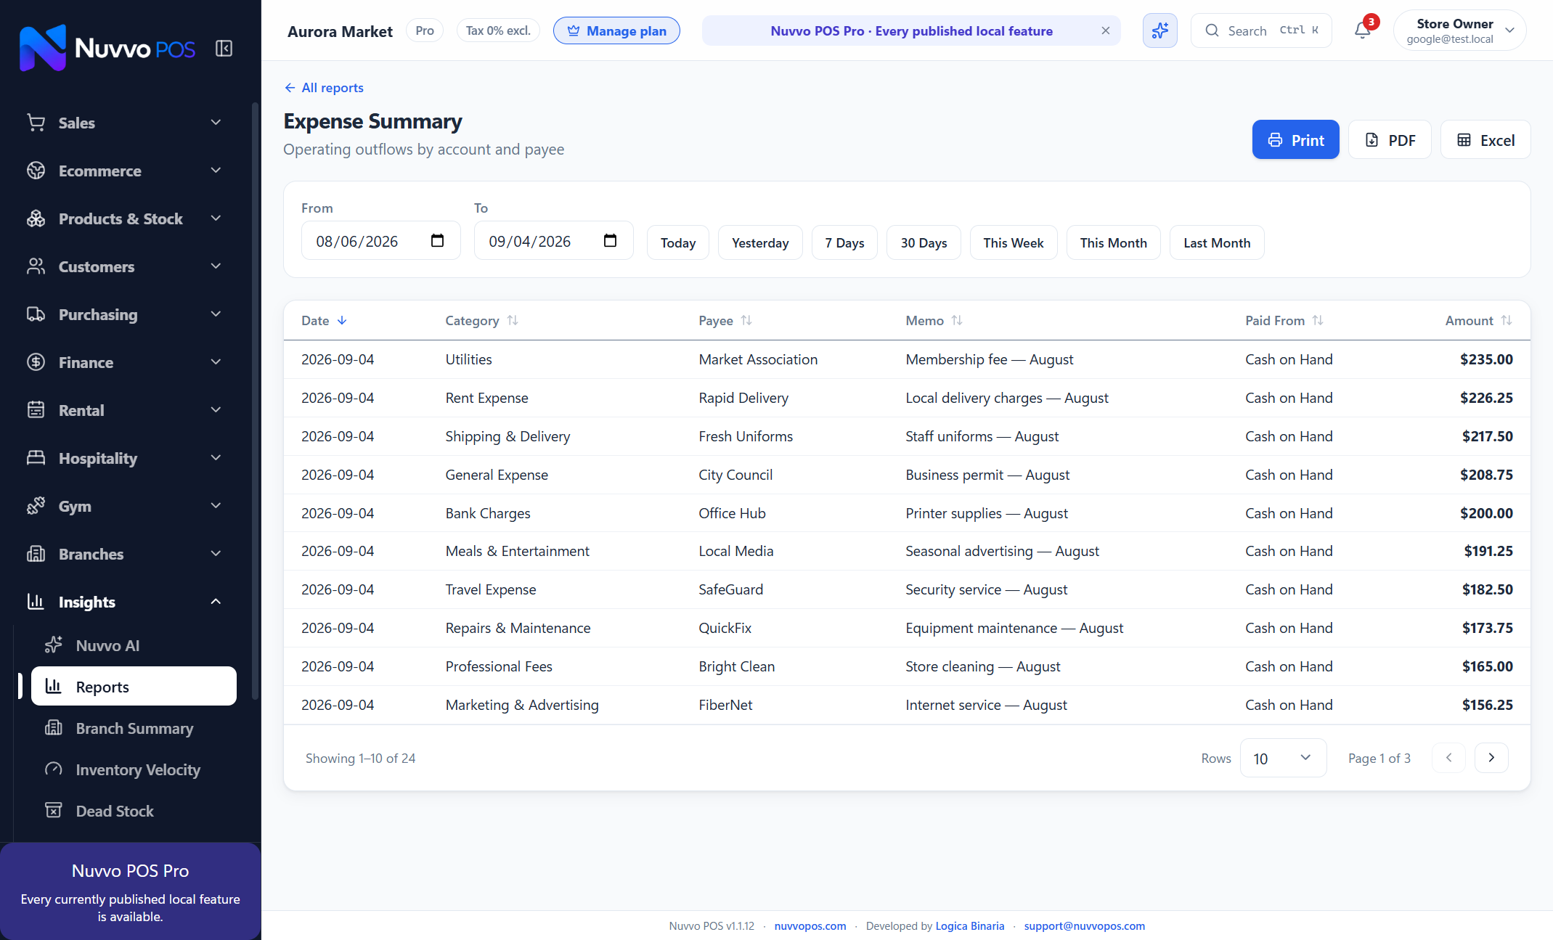Focus the Search box

tap(1261, 30)
